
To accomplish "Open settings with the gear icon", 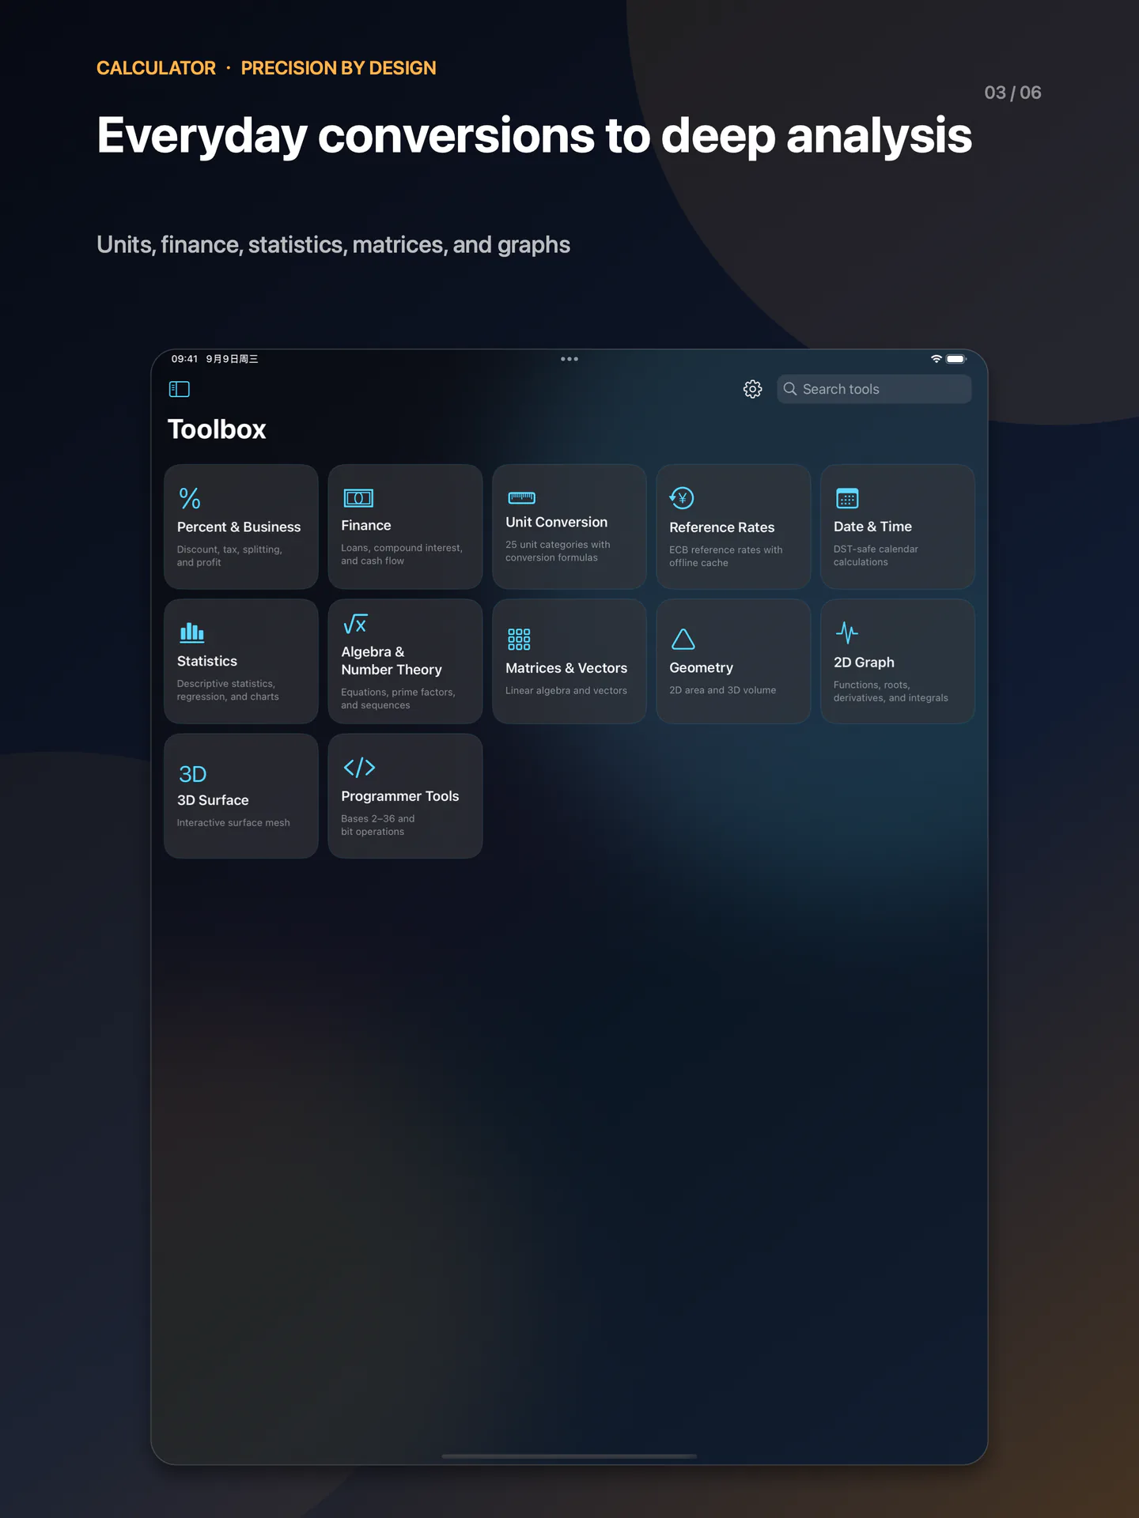I will tap(752, 389).
